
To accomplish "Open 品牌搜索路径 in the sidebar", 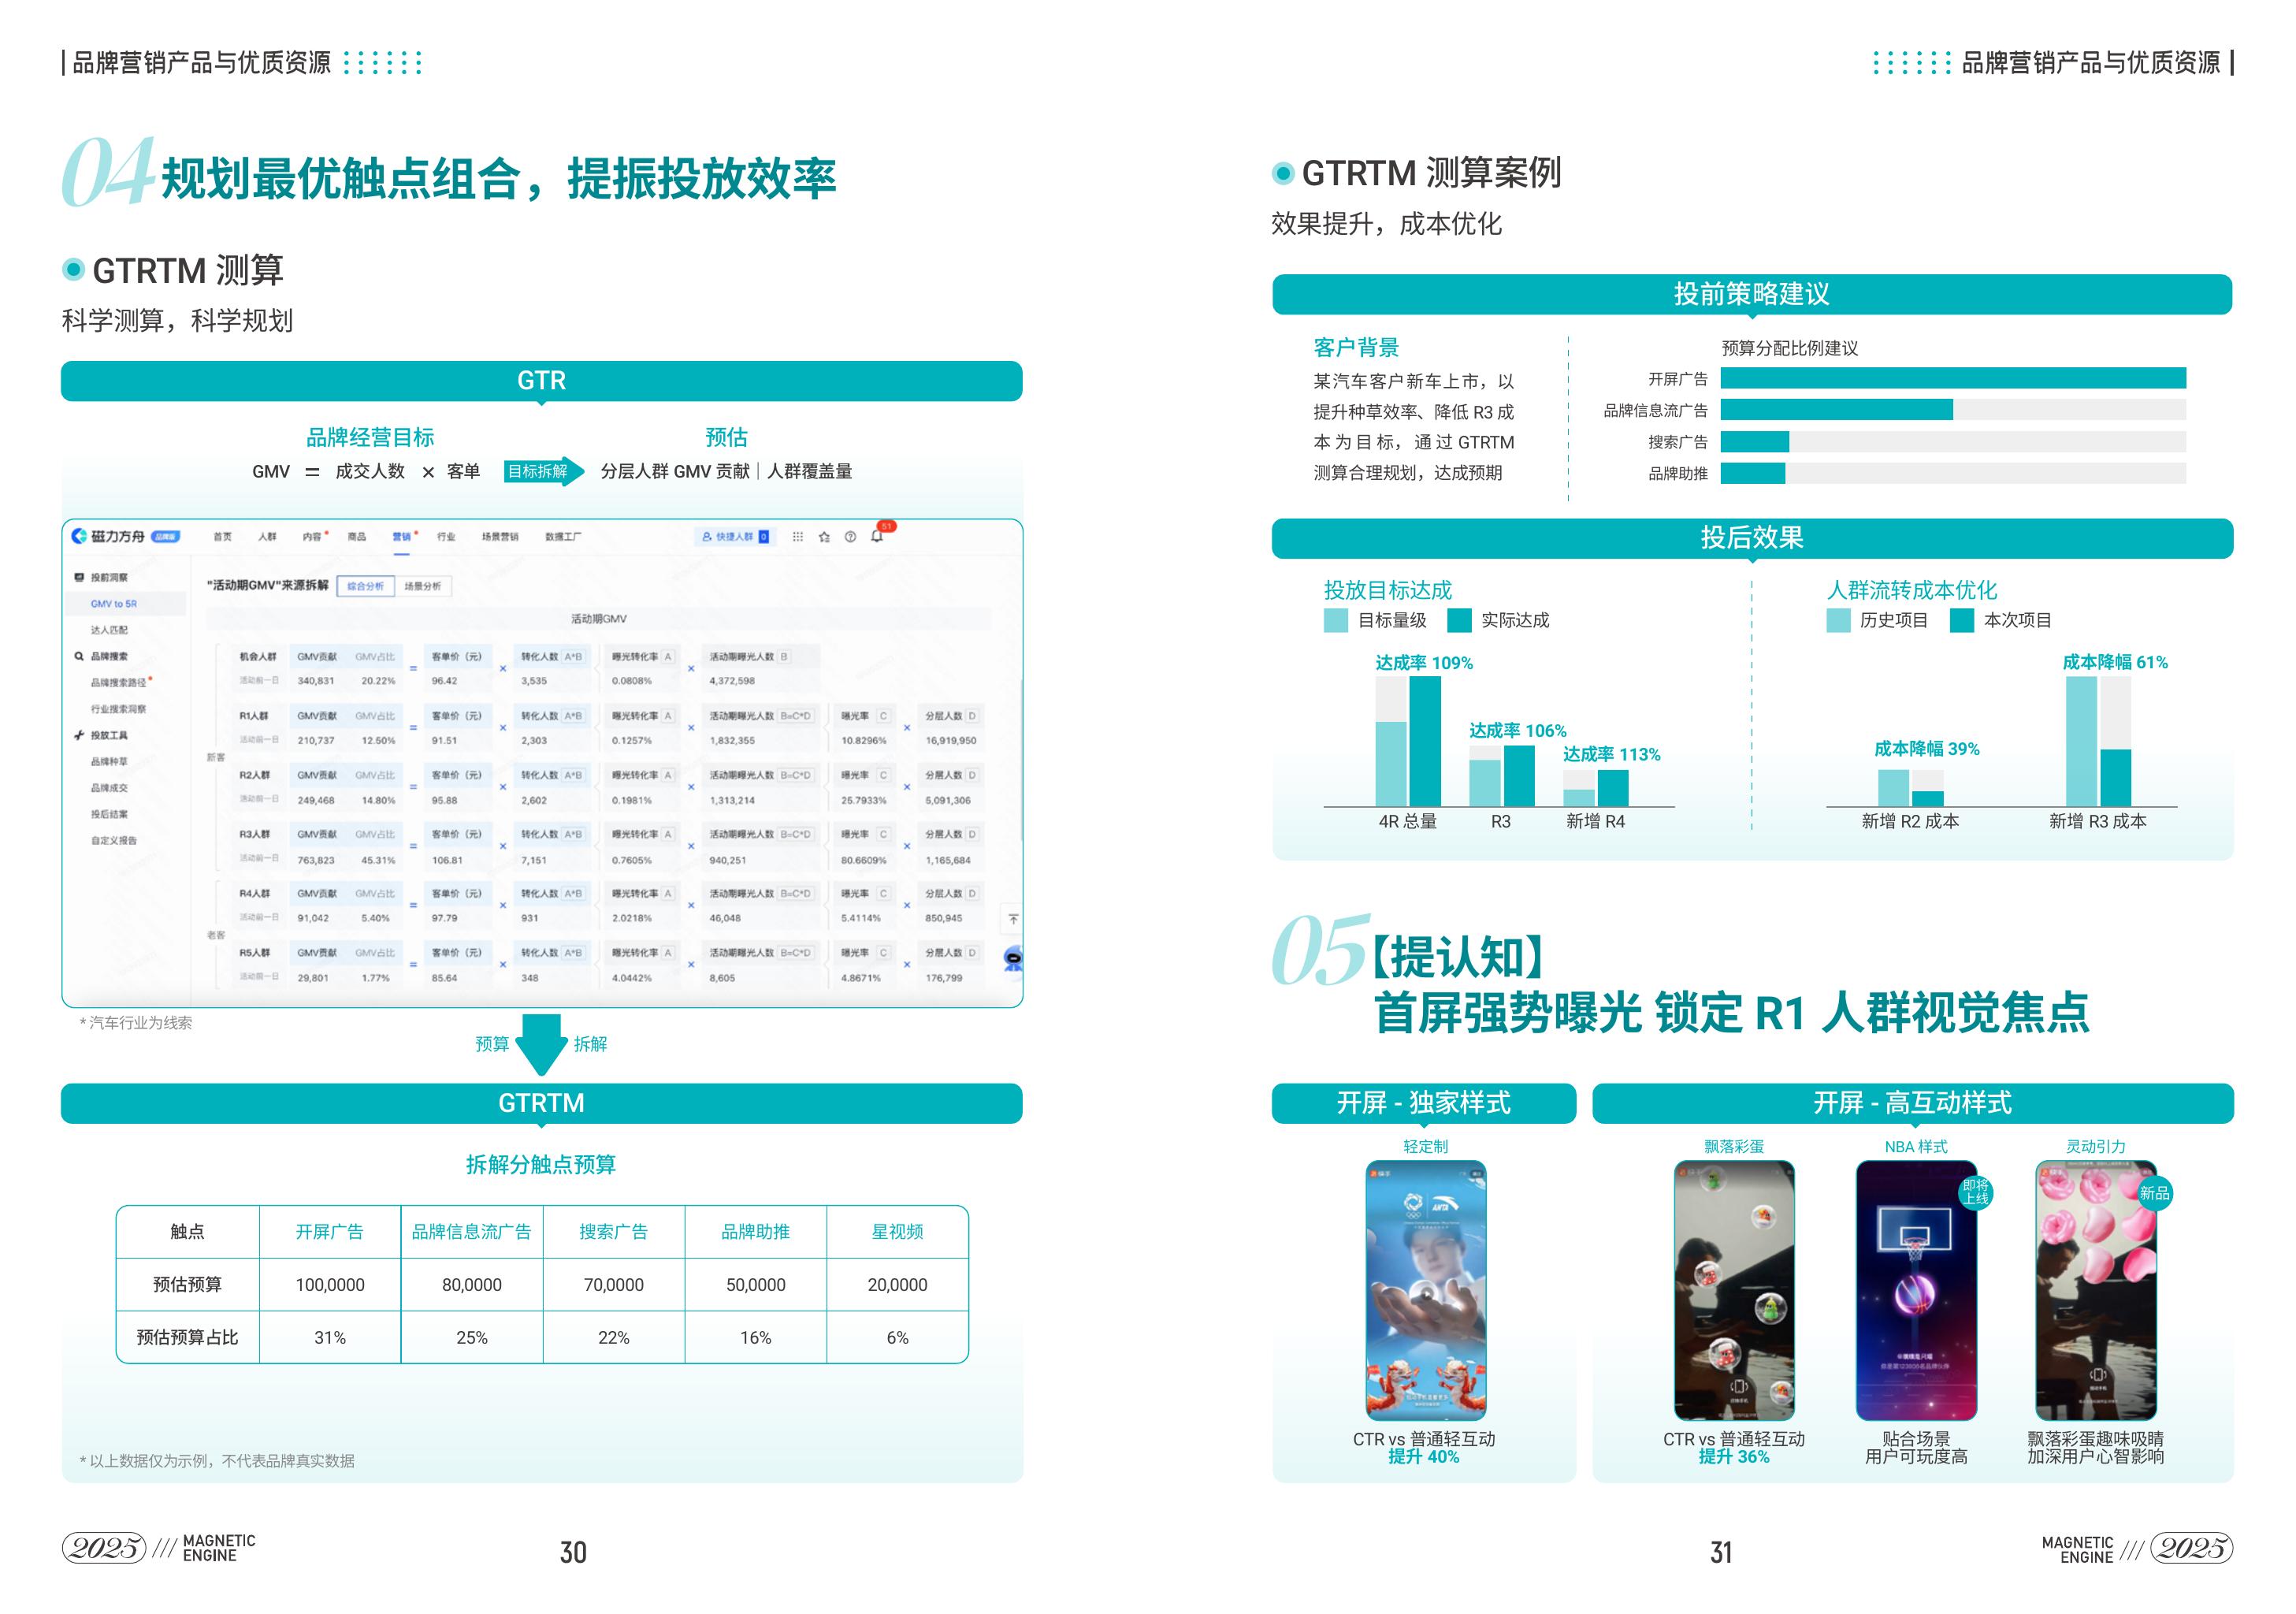I will (x=119, y=683).
